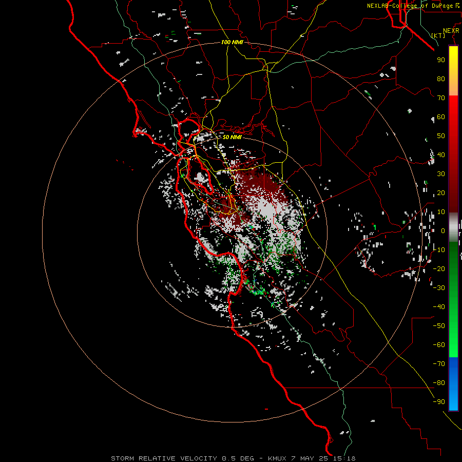
Task: Click the positive 10 knot scale label
Action: pos(441,212)
